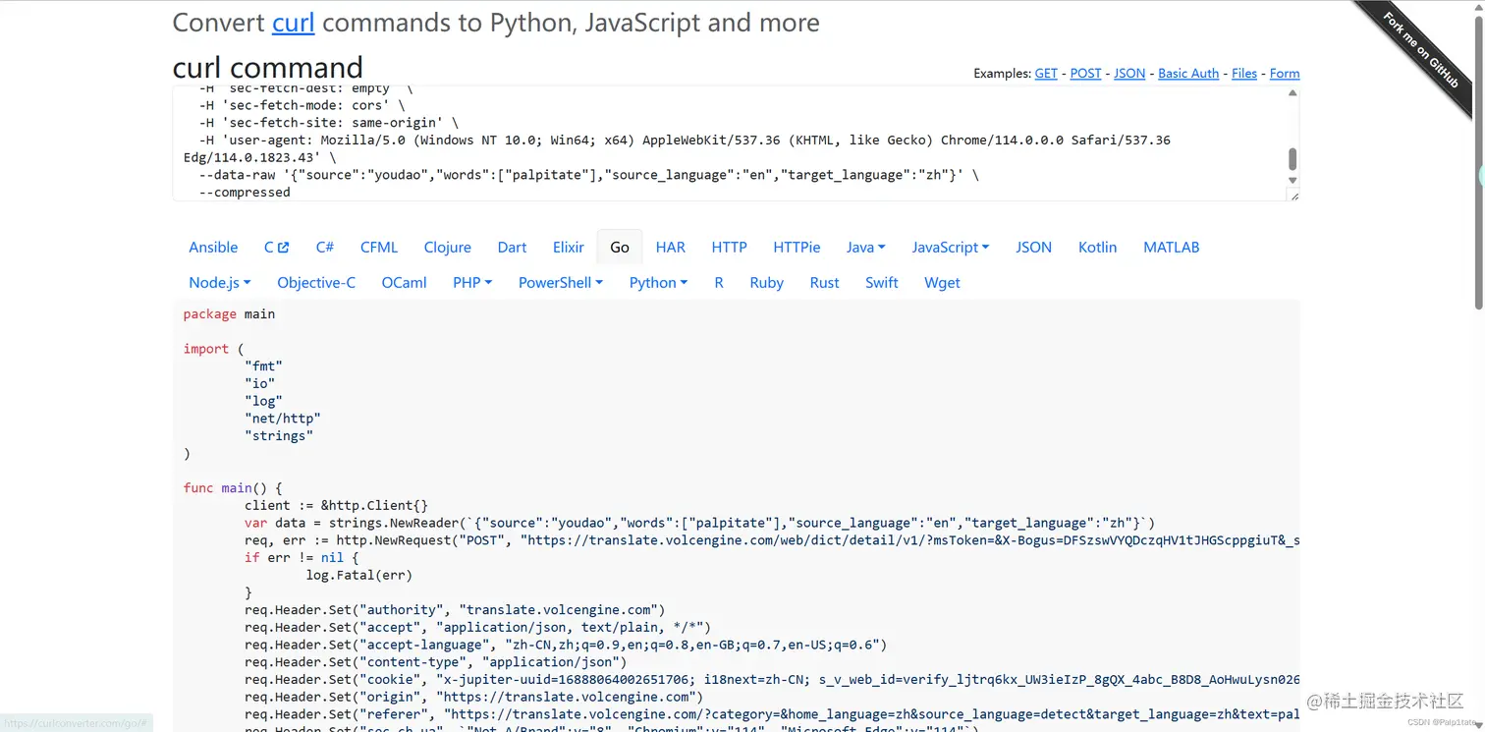Open the curl link in the heading
1485x732 pixels.
(x=293, y=23)
